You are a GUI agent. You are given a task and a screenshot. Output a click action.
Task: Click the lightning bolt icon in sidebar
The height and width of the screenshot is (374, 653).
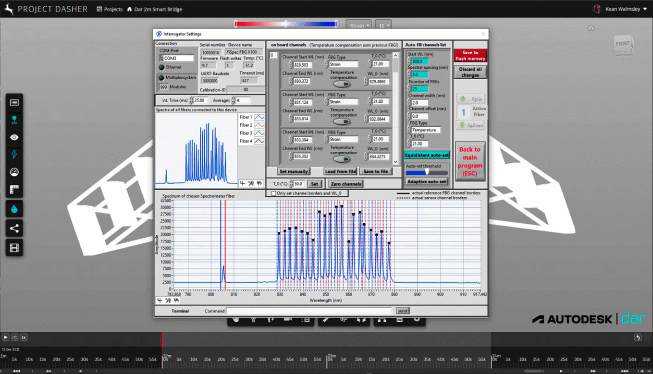[x=14, y=155]
